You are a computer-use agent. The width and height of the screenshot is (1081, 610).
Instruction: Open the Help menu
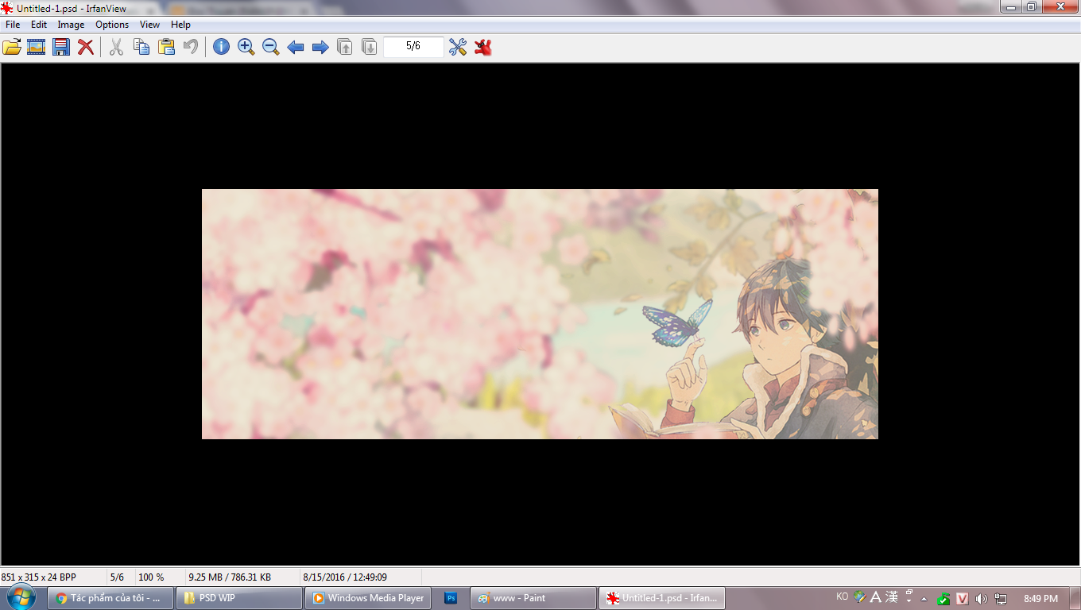[180, 25]
